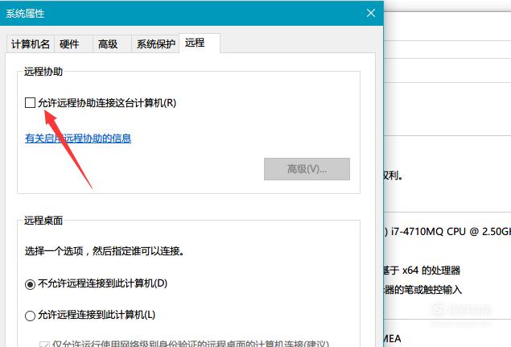The image size is (511, 347).
Task: Click the 高级(V)... button
Action: [x=307, y=169]
